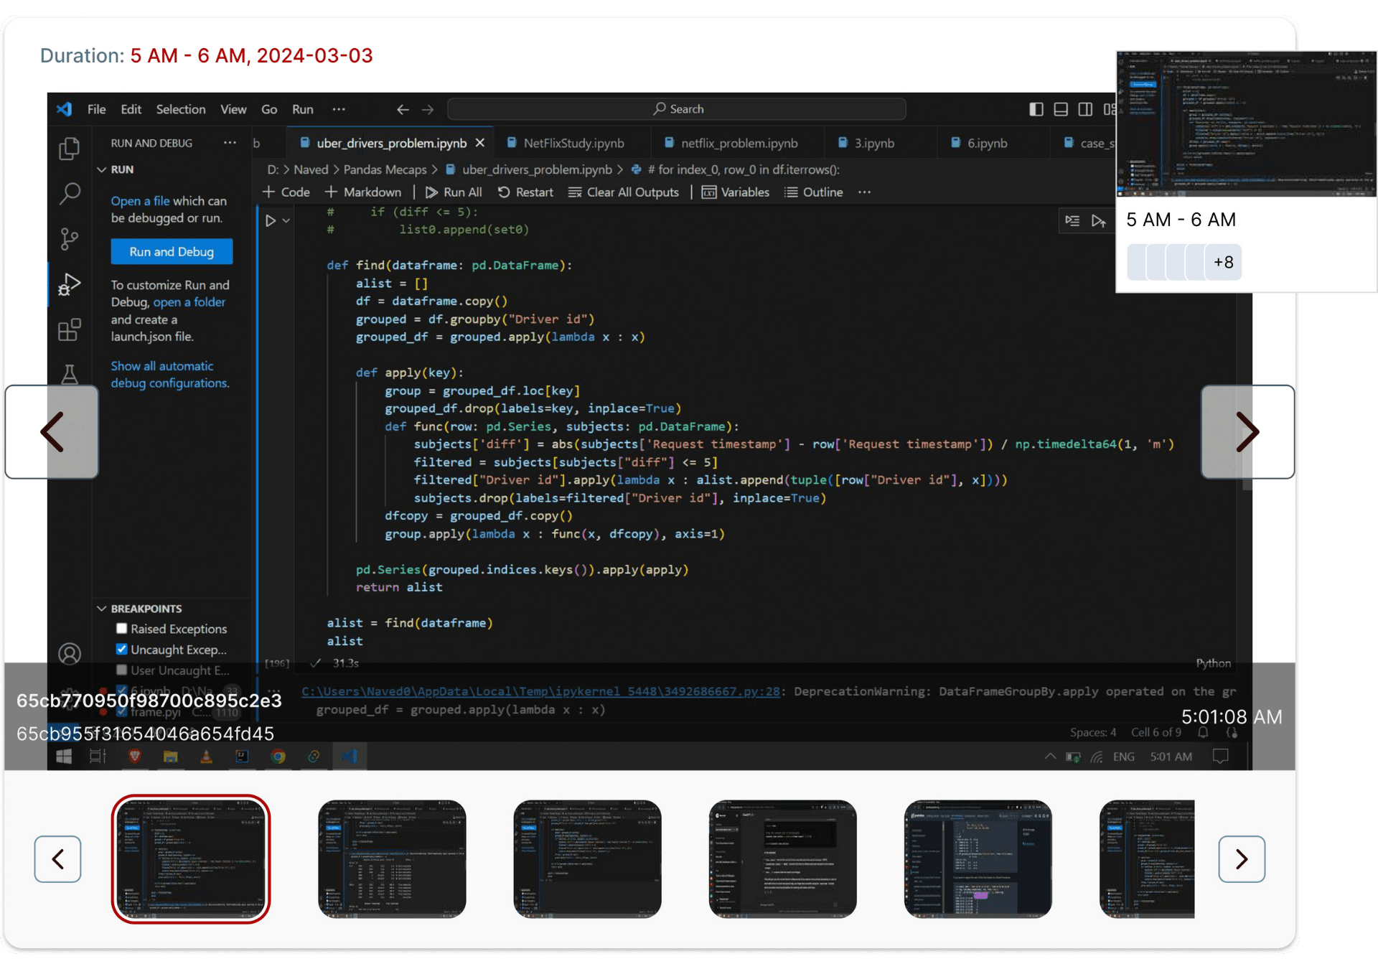The image size is (1378, 969).
Task: Open the Accounts icon in activity bar
Action: coord(69,653)
